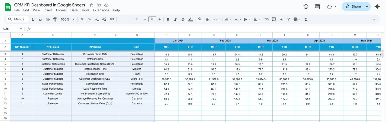Toggle italic formatting
This screenshot has height=122, width=386.
[175, 19]
